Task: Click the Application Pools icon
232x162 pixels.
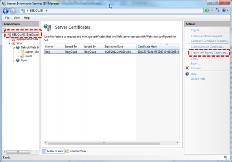Action: point(14,39)
